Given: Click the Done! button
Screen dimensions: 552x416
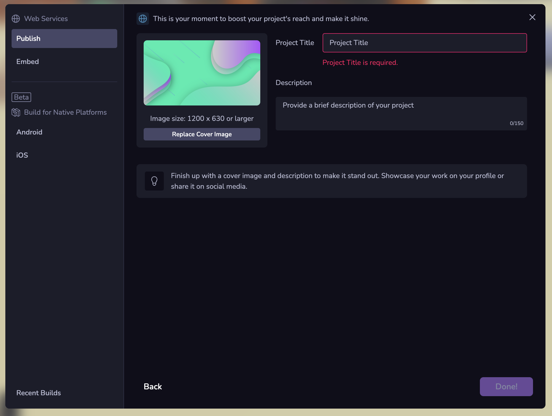Looking at the screenshot, I should [x=506, y=387].
